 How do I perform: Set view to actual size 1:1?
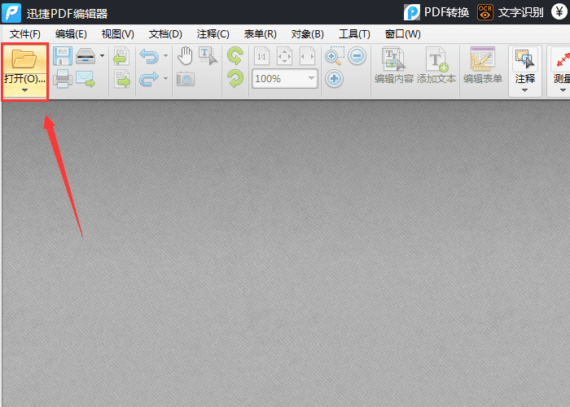coord(261,56)
